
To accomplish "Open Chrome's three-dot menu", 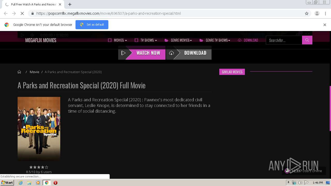I will [x=325, y=13].
